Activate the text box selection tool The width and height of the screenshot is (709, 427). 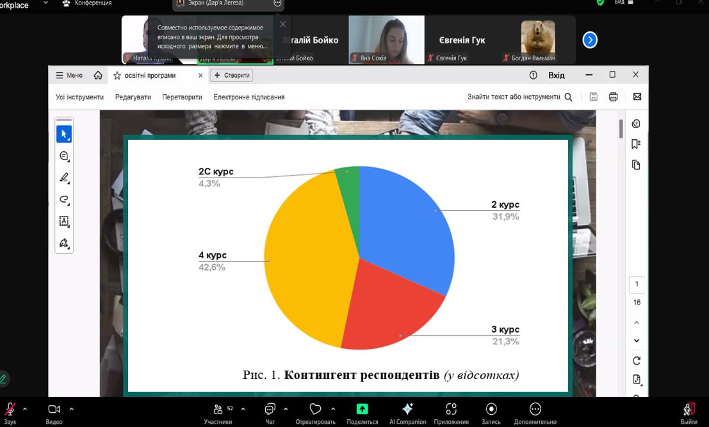coord(64,221)
